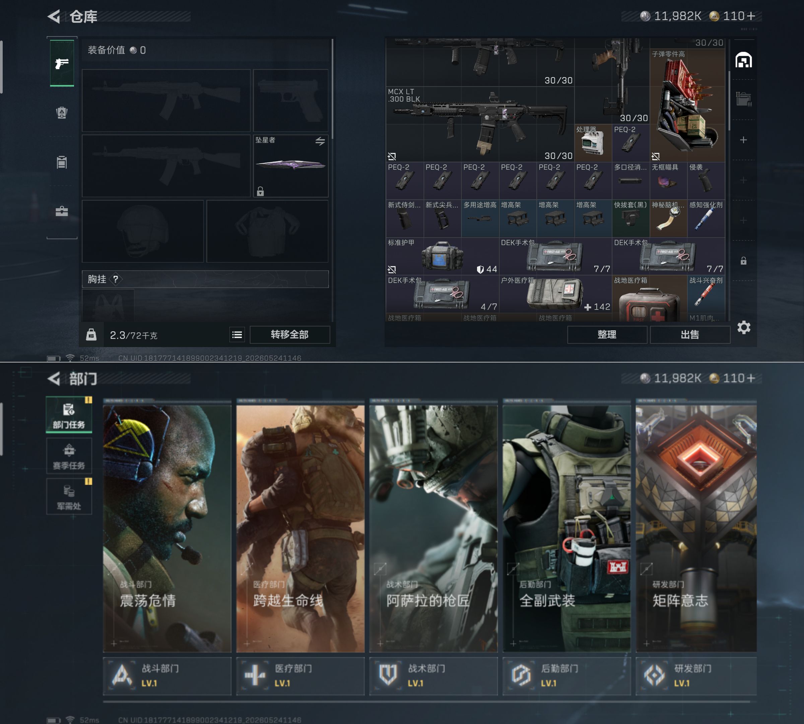Select the 快拔套(黑) item
The width and height of the screenshot is (804, 724).
[x=631, y=218]
